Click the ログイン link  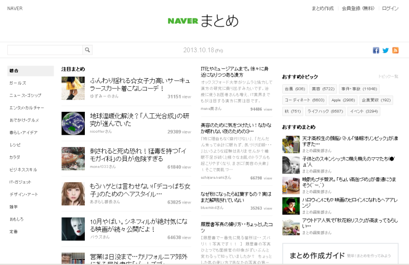(x=390, y=8)
